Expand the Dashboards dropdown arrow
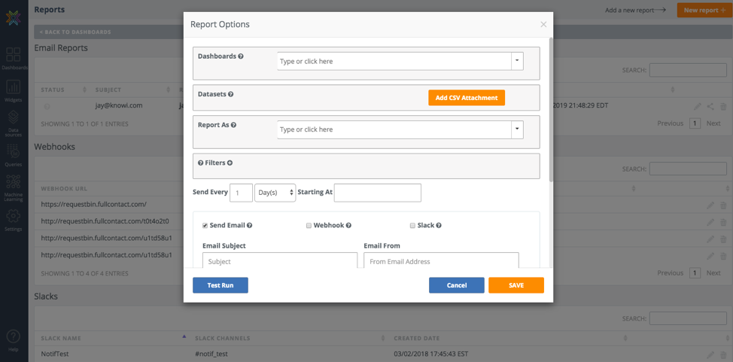733x362 pixels. [x=518, y=61]
